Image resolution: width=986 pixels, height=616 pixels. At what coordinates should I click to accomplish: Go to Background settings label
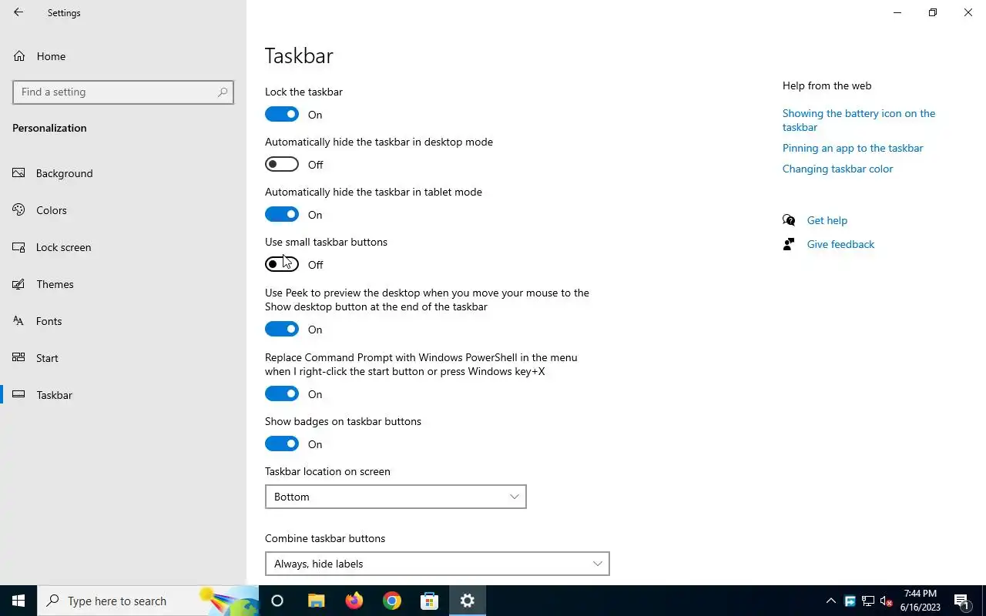(64, 173)
